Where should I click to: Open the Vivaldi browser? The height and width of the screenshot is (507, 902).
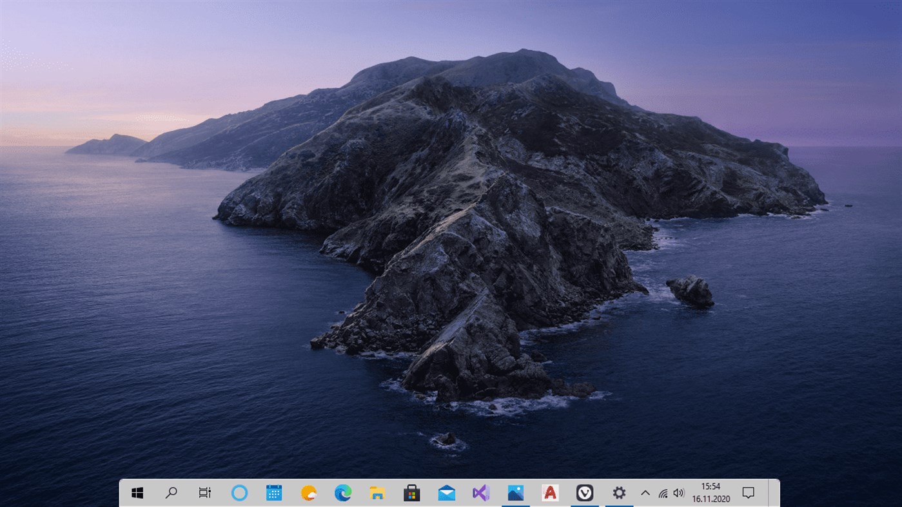pos(584,492)
